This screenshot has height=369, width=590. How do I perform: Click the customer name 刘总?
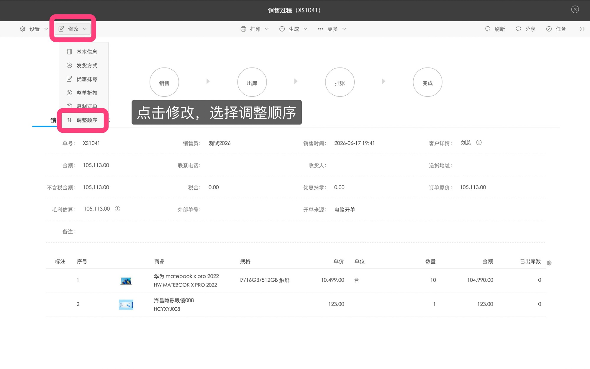pos(466,143)
